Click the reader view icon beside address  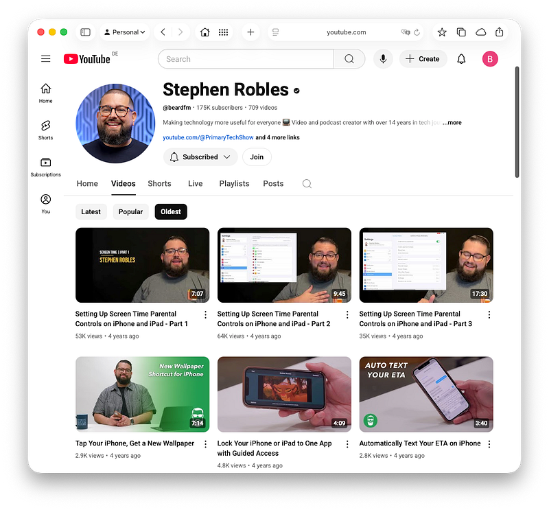click(x=276, y=32)
